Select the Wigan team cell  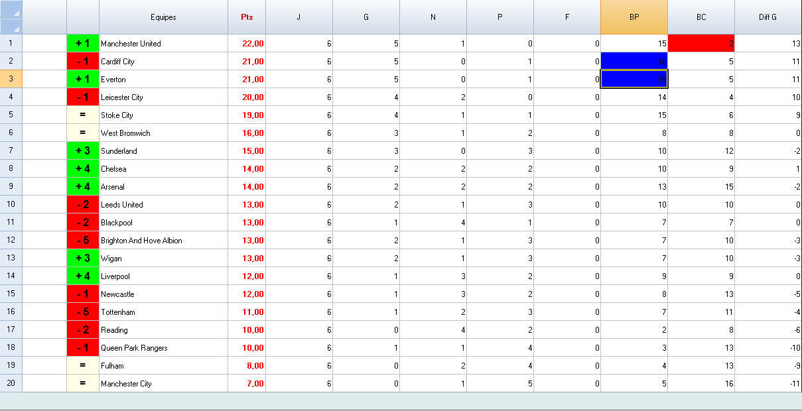point(163,258)
